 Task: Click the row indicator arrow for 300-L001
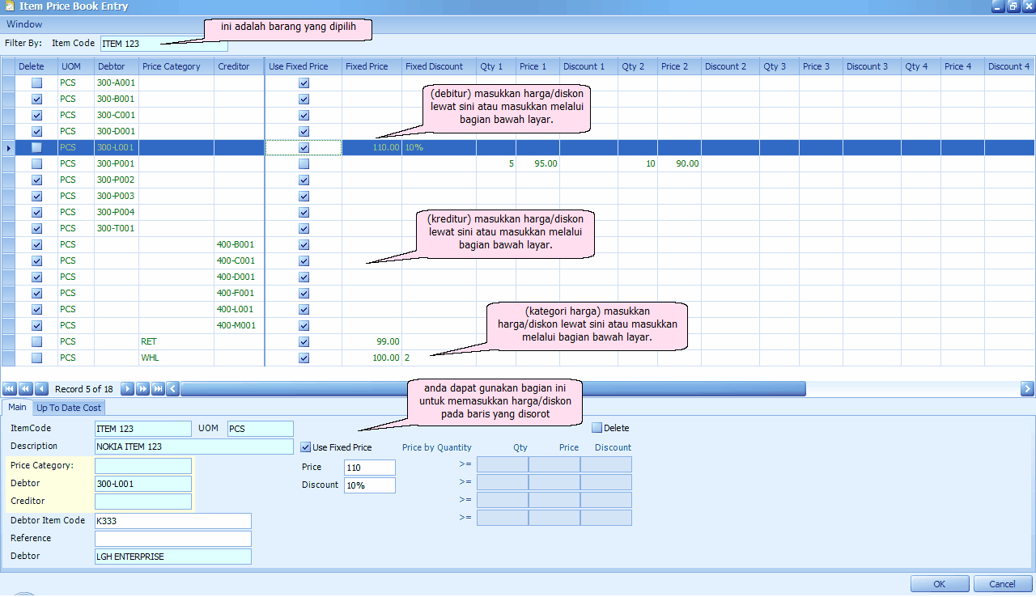pyautogui.click(x=8, y=147)
